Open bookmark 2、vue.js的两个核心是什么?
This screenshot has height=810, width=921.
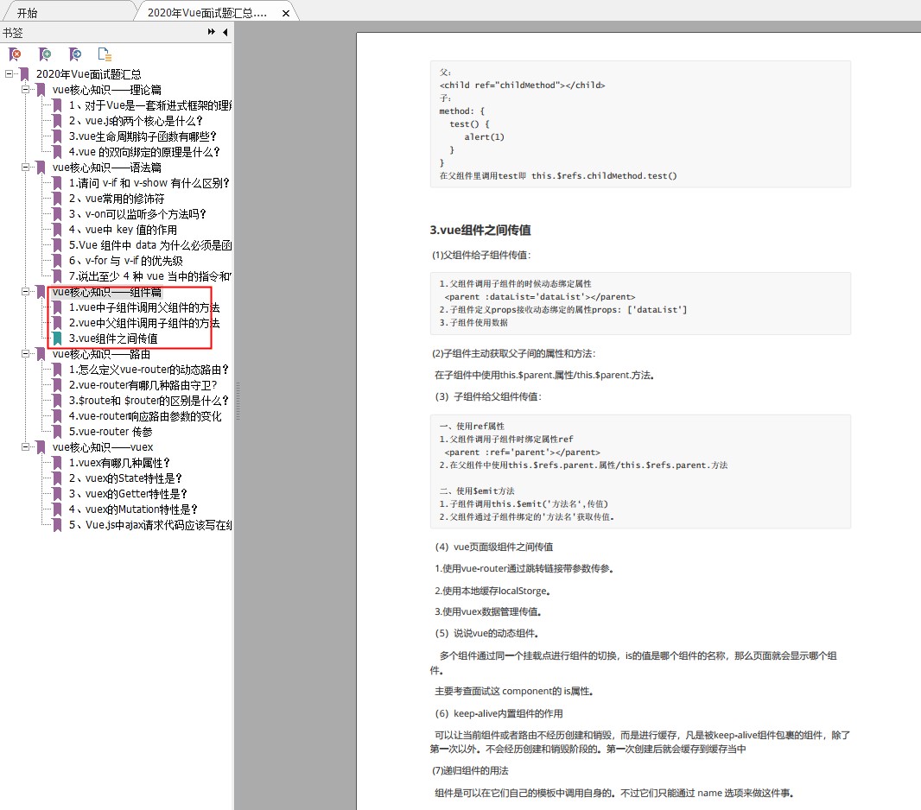point(136,121)
